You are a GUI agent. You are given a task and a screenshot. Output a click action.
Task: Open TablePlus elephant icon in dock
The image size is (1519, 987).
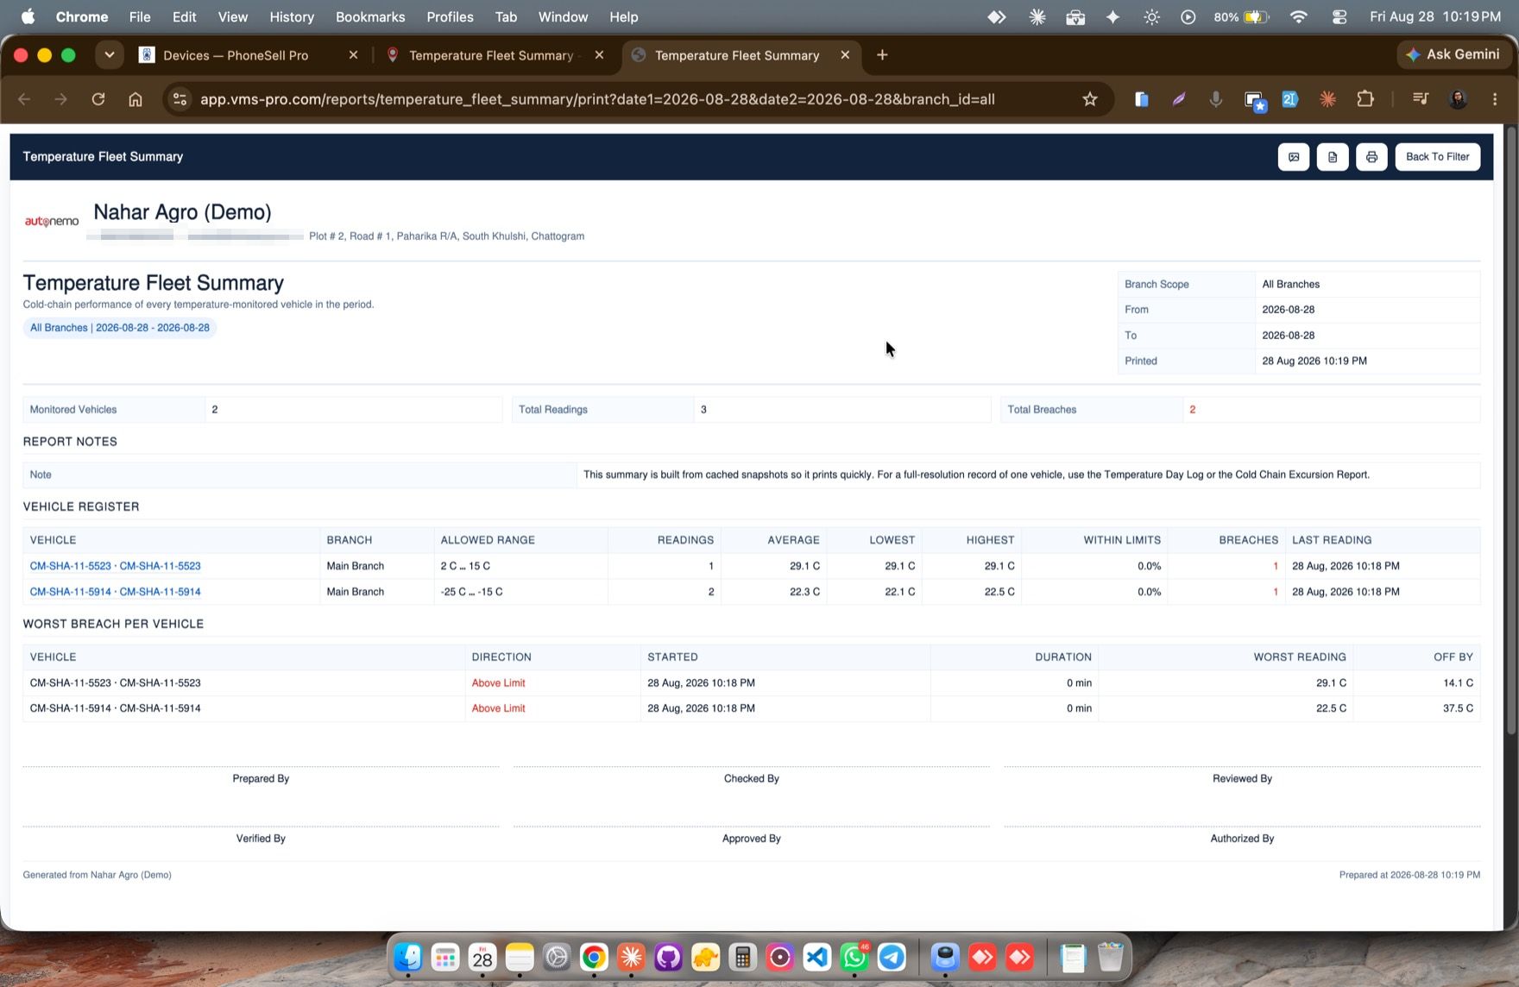705,957
